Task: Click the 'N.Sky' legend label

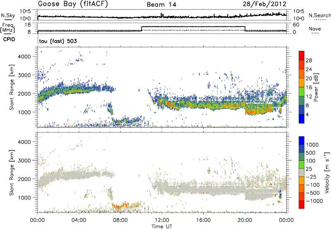Action: pyautogui.click(x=8, y=15)
